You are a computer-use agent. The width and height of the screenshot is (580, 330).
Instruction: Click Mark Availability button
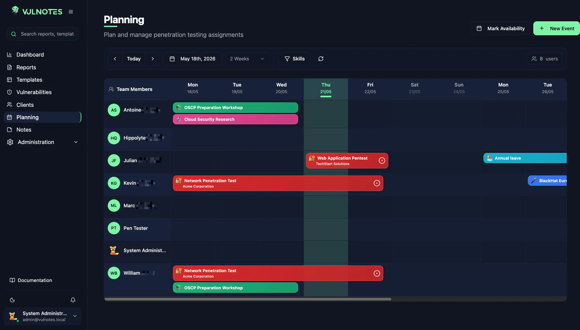coord(501,29)
